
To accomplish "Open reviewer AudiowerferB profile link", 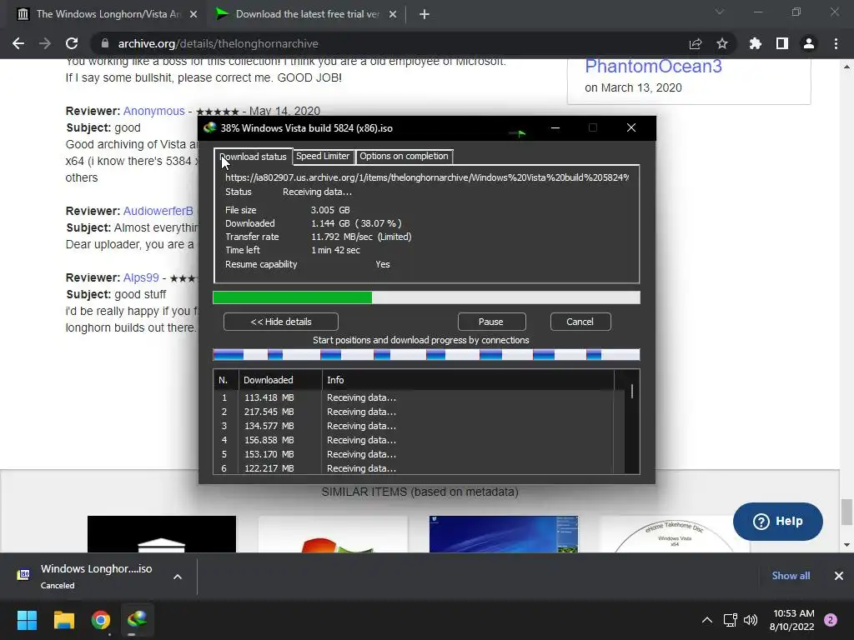I will tap(158, 211).
